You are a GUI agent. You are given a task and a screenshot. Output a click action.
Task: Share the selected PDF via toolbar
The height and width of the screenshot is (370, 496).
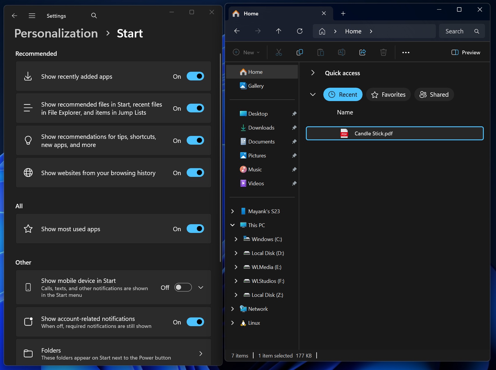362,52
